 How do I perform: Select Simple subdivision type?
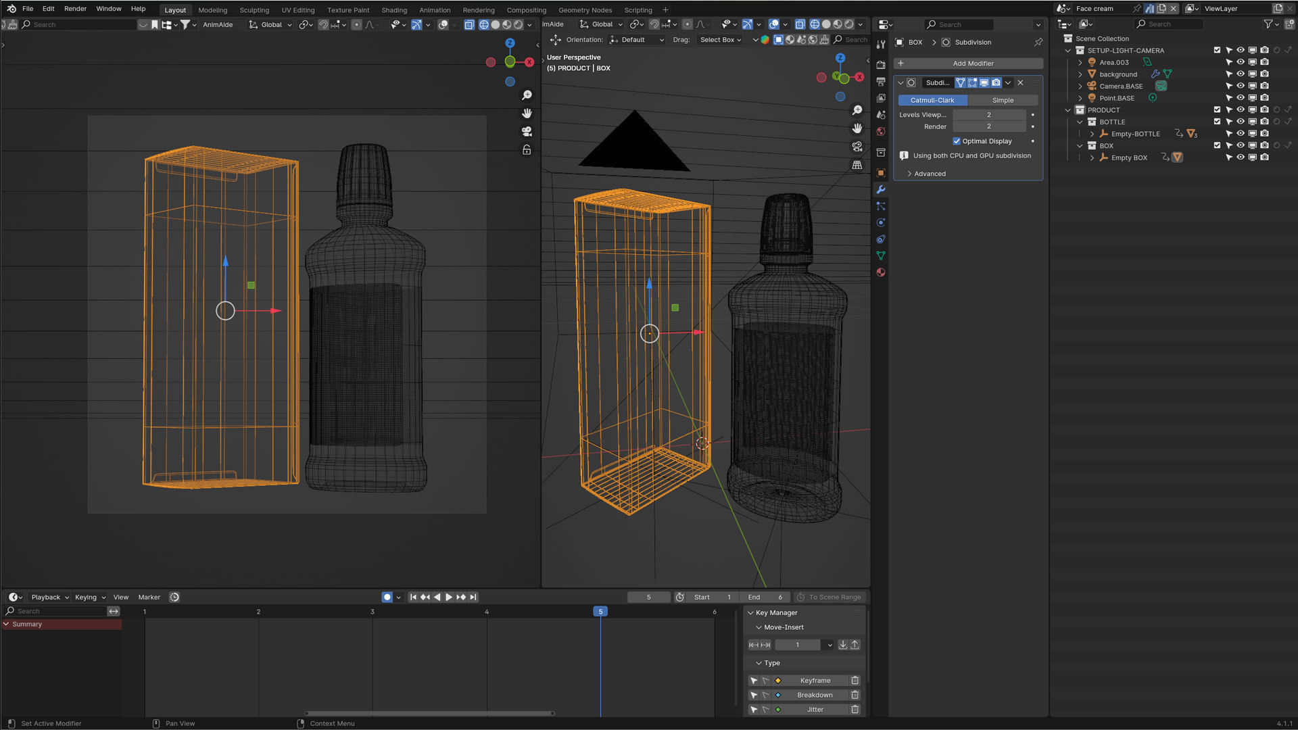tap(1003, 100)
